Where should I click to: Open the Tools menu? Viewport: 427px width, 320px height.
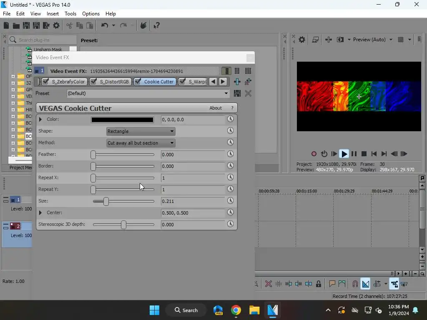70,14
